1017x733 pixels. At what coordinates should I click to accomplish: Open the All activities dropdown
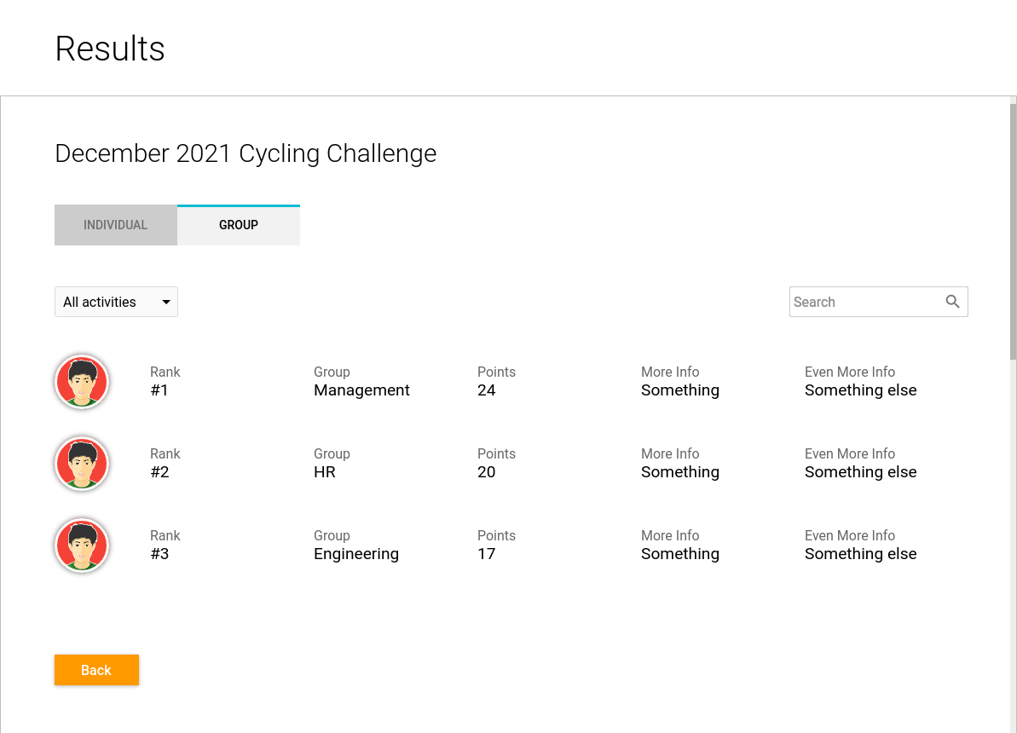tap(116, 302)
